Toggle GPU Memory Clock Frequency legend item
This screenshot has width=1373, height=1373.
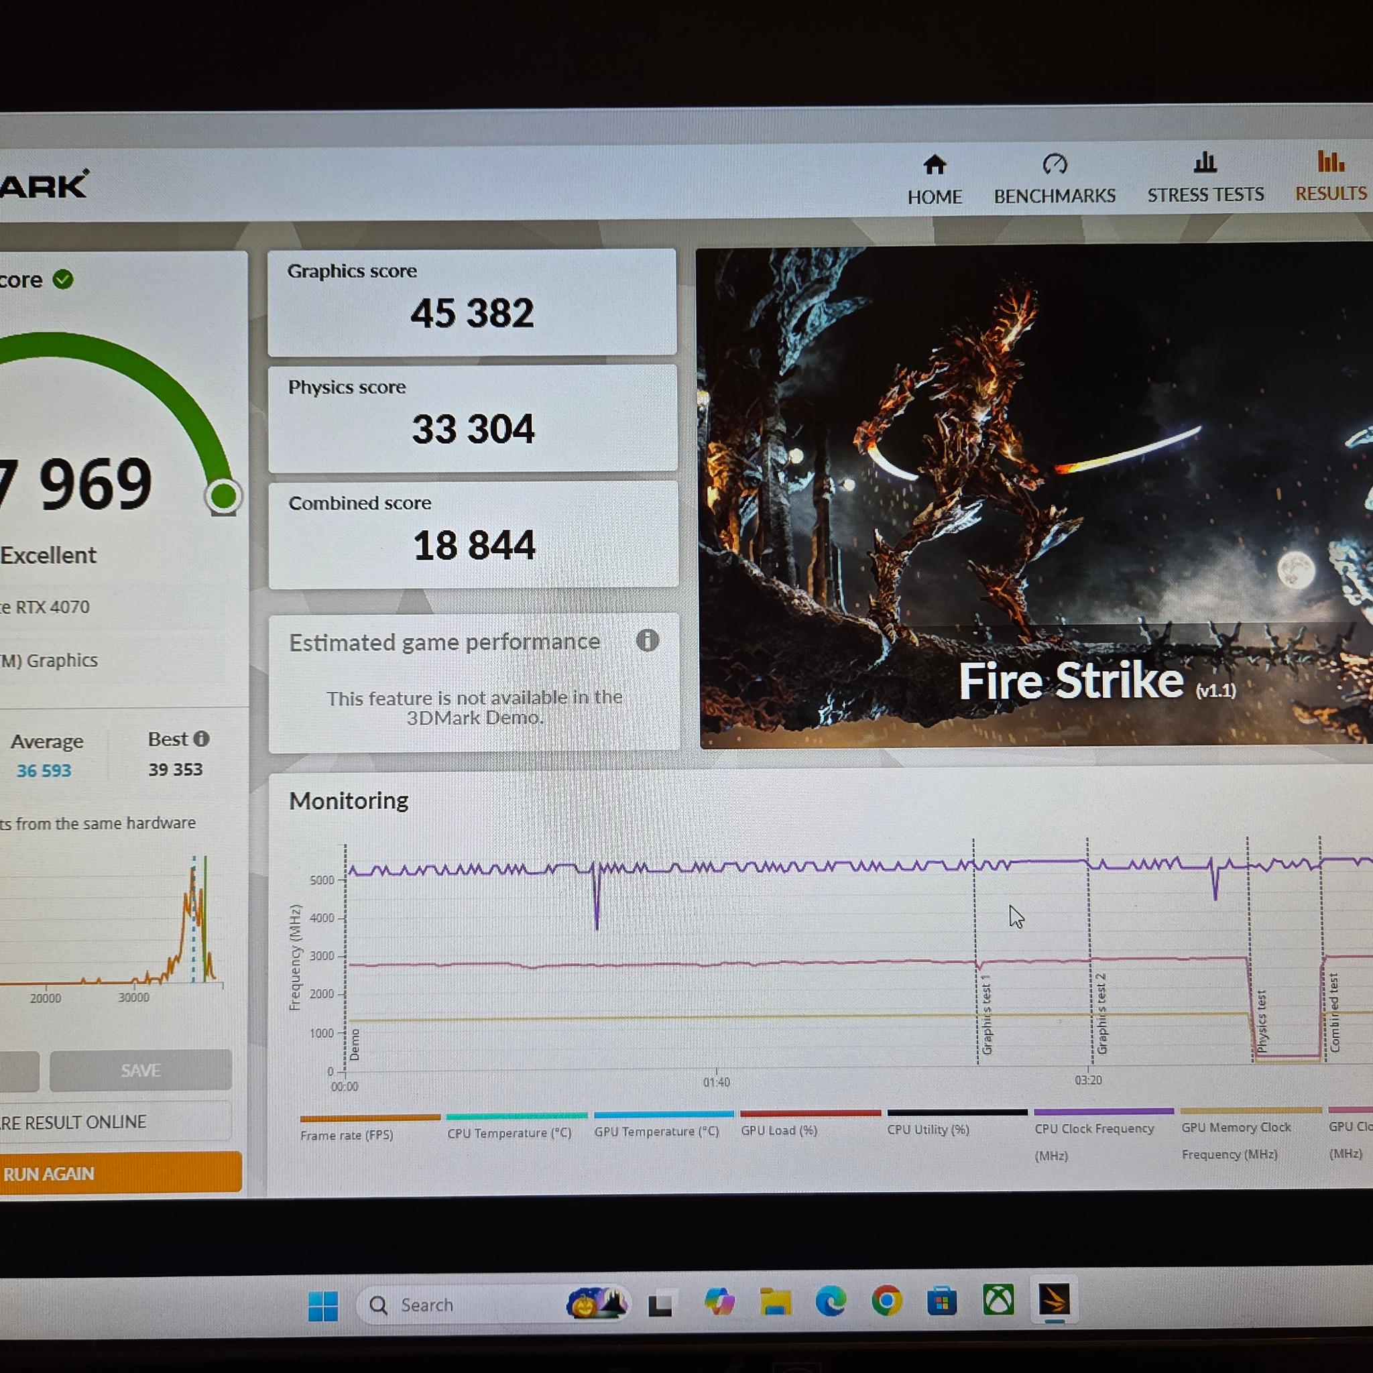(x=1250, y=1135)
